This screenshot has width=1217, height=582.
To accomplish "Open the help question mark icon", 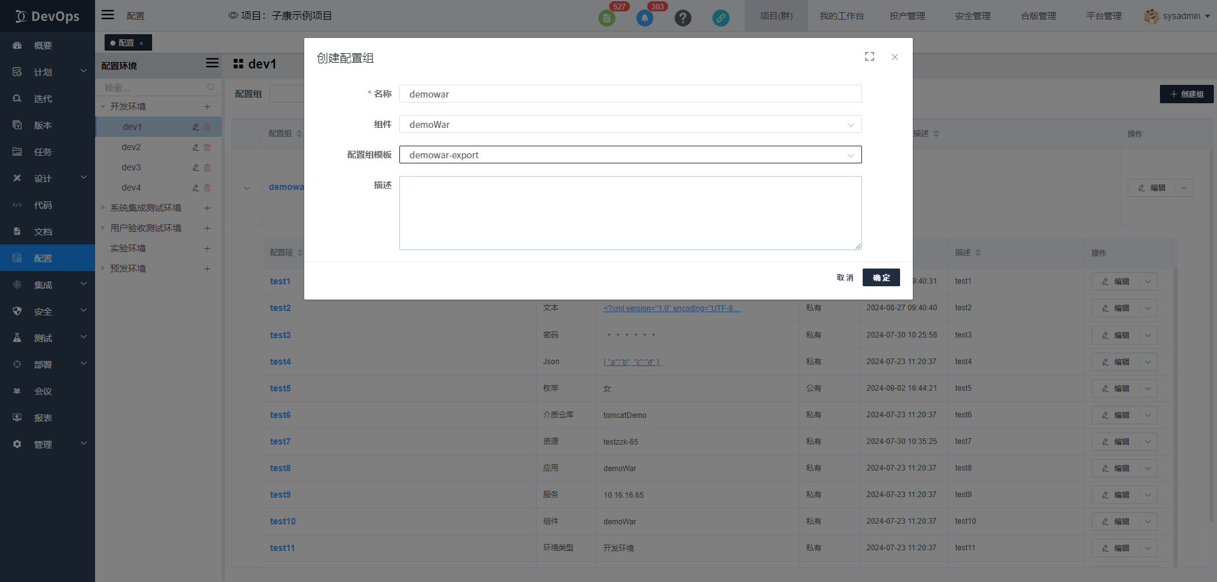I will 683,18.
